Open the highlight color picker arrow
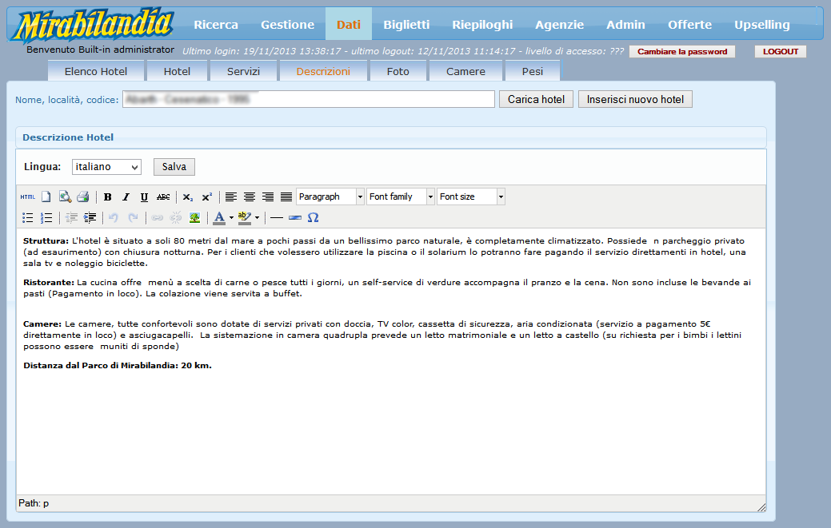Screen dimensions: 831x528 257,217
